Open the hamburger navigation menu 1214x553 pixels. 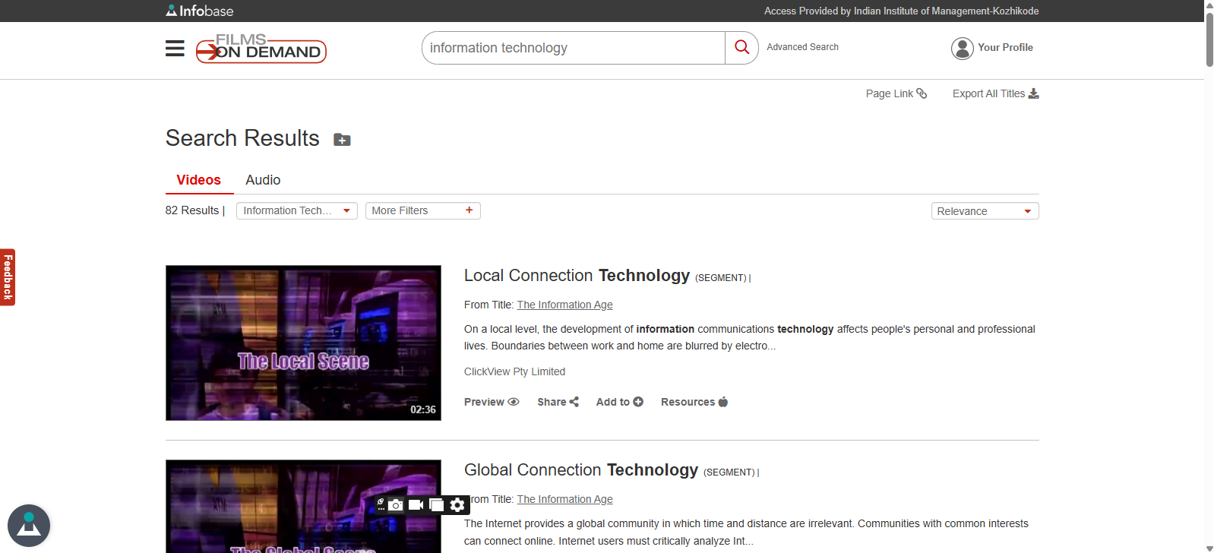[175, 49]
